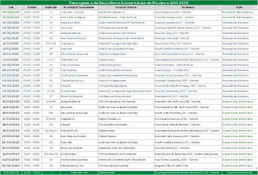Select the title cell Cronograma de Reuniões e Assembleias

[x=129, y=3]
